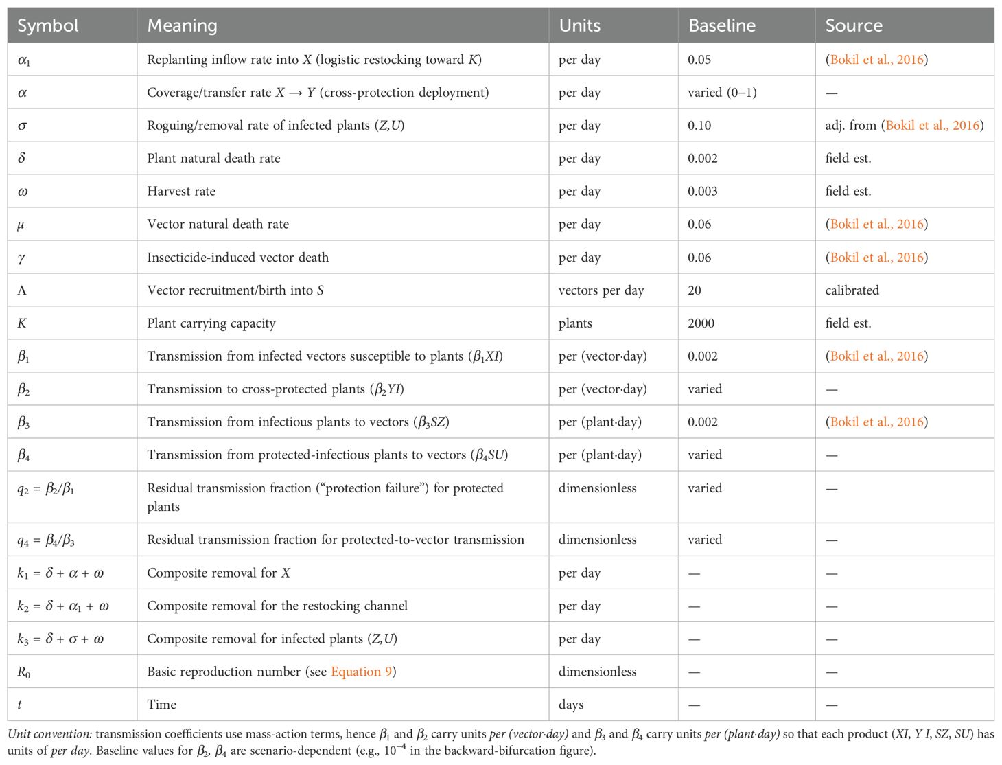Click the 'Plant carrying capacity' cell

tap(211, 323)
